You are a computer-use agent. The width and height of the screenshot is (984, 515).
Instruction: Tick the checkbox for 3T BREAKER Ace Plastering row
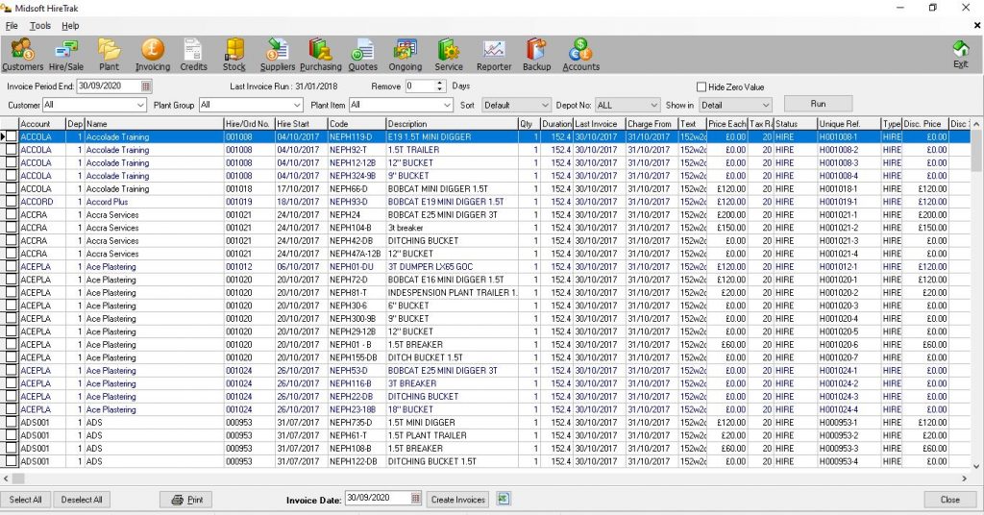[x=12, y=383]
